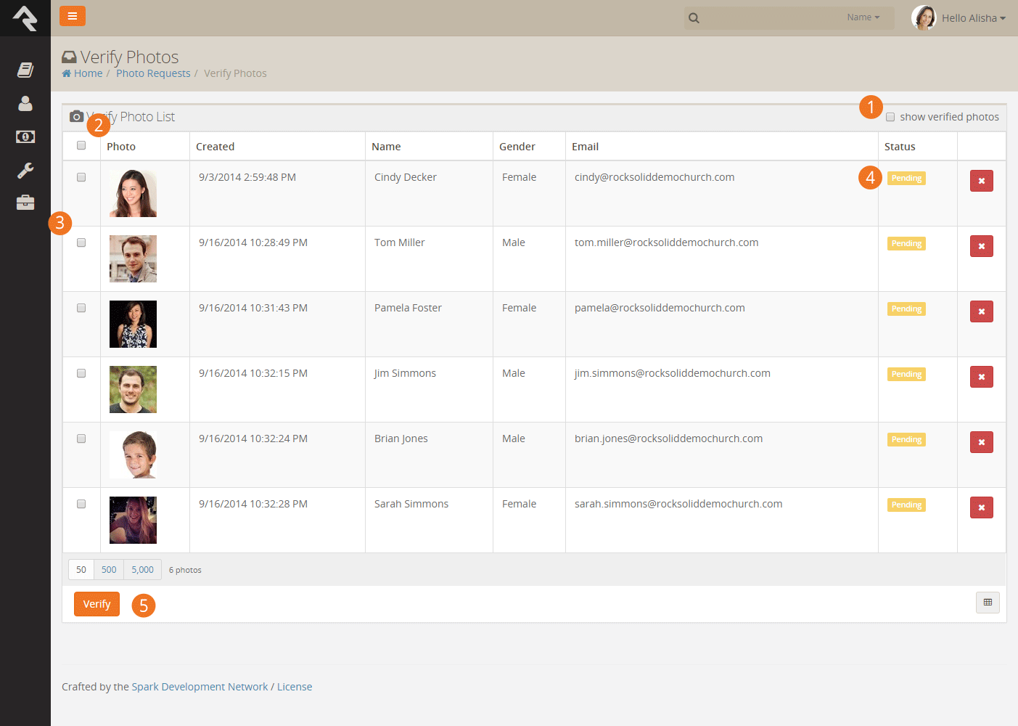
Task: Click Pamela Foster's photo thumbnail
Action: (x=133, y=324)
